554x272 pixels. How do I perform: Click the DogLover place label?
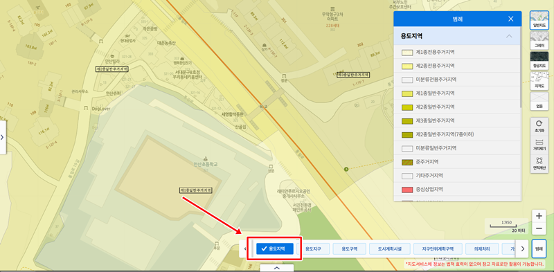tap(101, 109)
